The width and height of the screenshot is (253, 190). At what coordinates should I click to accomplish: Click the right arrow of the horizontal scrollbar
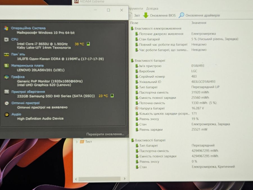125,178
